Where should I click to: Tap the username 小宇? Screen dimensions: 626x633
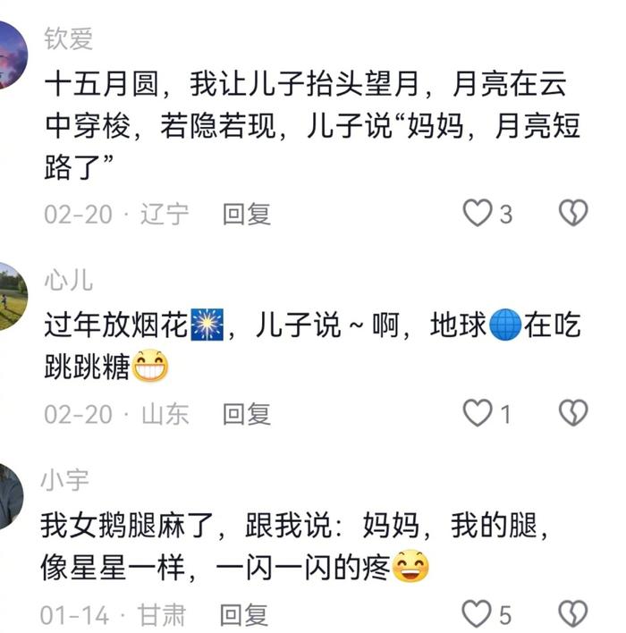click(64, 480)
